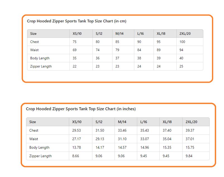Click Body Length label in cm chart
This screenshot has height=177, width=224.
[x=40, y=58]
